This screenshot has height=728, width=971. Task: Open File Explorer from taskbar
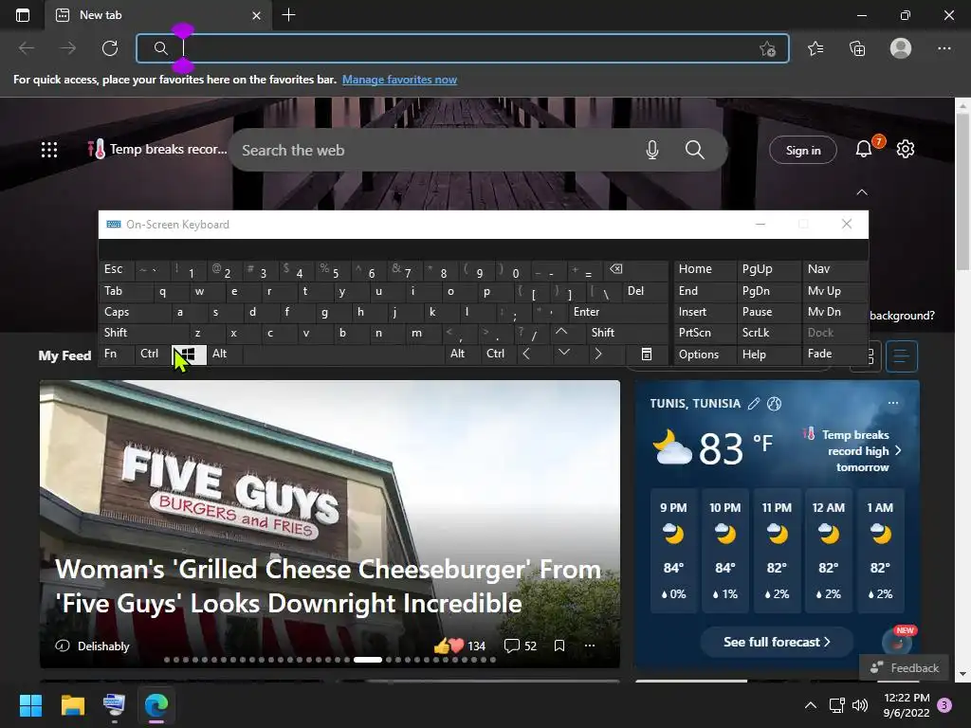click(x=72, y=705)
